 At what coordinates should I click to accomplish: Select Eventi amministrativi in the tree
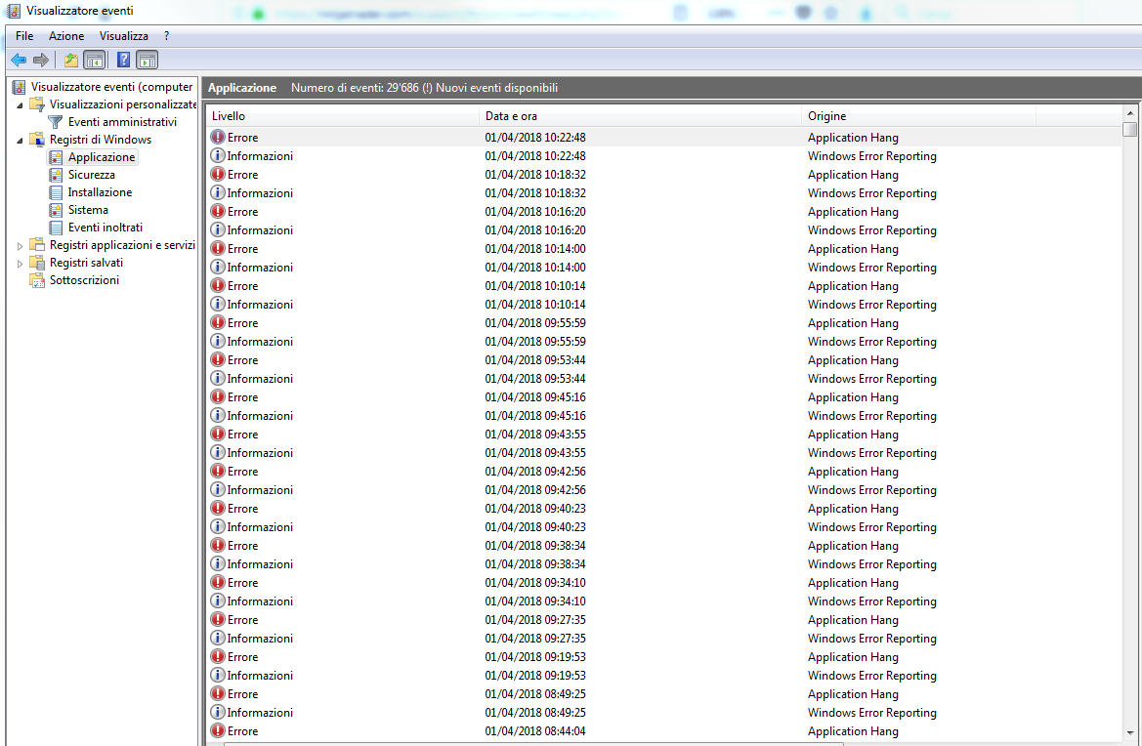[122, 121]
